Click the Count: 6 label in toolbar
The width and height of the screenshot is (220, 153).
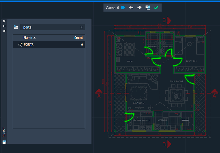[112, 8]
